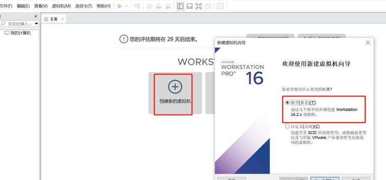
Task: Click the heading 欢迎使用新建虚拟机向导
Action: pos(316,64)
